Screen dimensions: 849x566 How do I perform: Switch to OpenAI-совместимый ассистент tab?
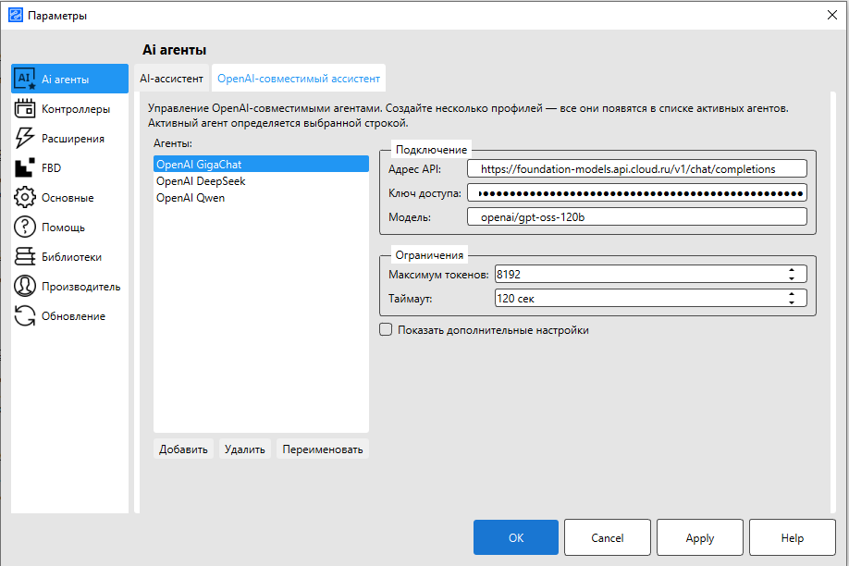click(x=299, y=79)
